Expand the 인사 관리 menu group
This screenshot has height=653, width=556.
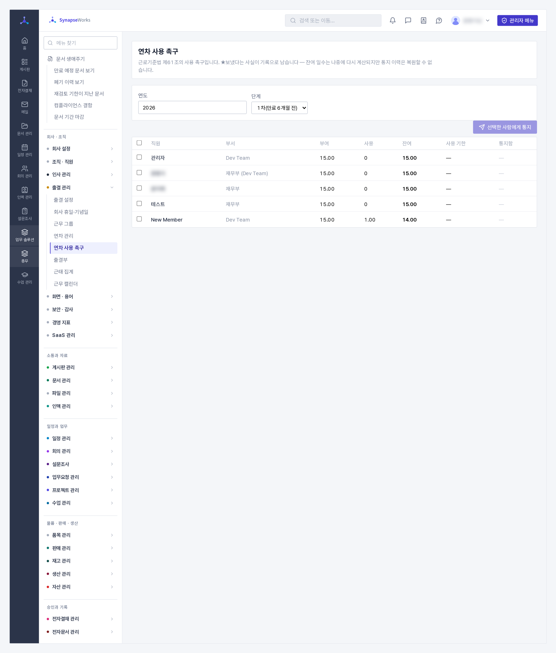click(x=80, y=174)
